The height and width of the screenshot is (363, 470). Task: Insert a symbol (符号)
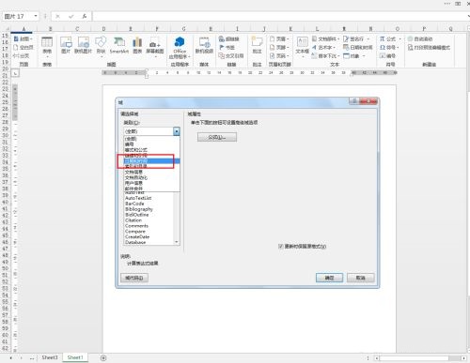pos(389,47)
